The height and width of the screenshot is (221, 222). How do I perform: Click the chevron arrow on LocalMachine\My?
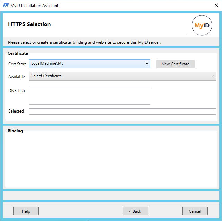tap(147, 64)
